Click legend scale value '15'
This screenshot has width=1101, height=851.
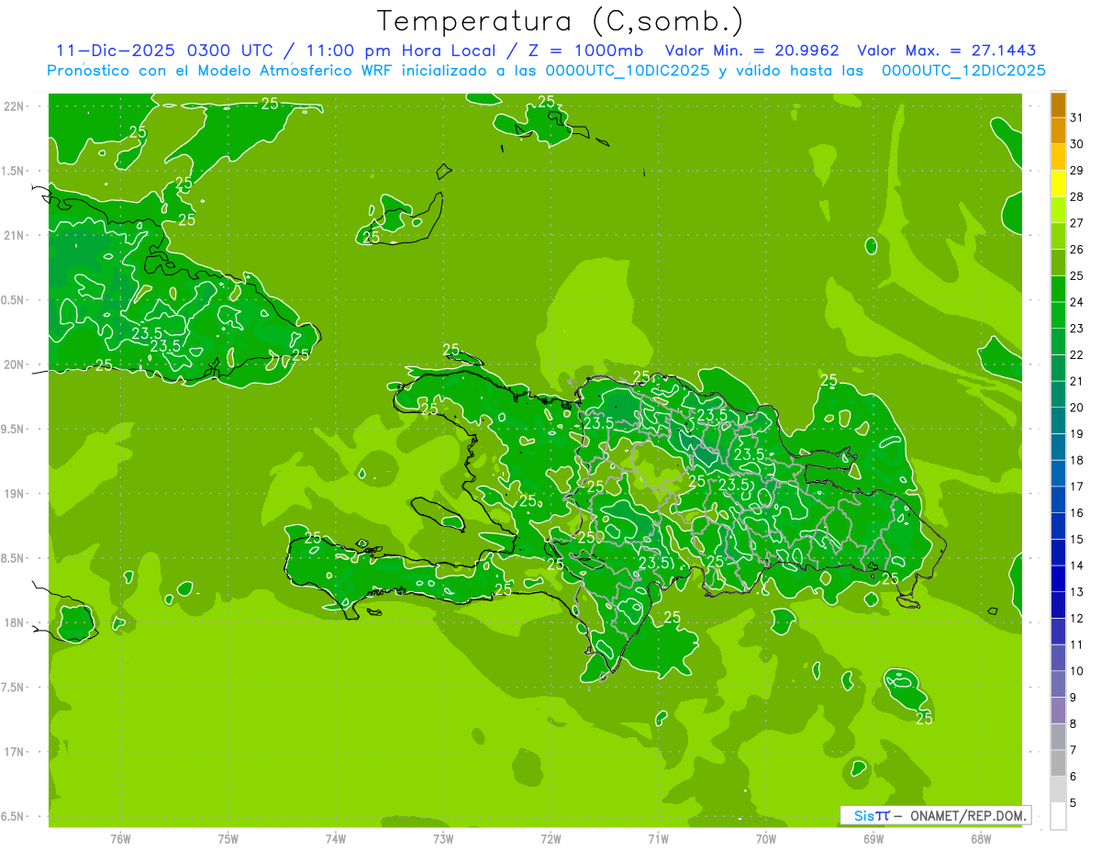click(x=1077, y=540)
